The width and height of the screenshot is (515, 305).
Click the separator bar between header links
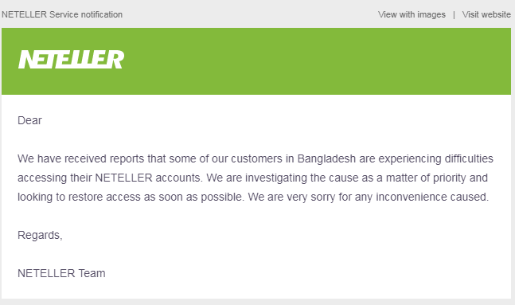(x=454, y=15)
